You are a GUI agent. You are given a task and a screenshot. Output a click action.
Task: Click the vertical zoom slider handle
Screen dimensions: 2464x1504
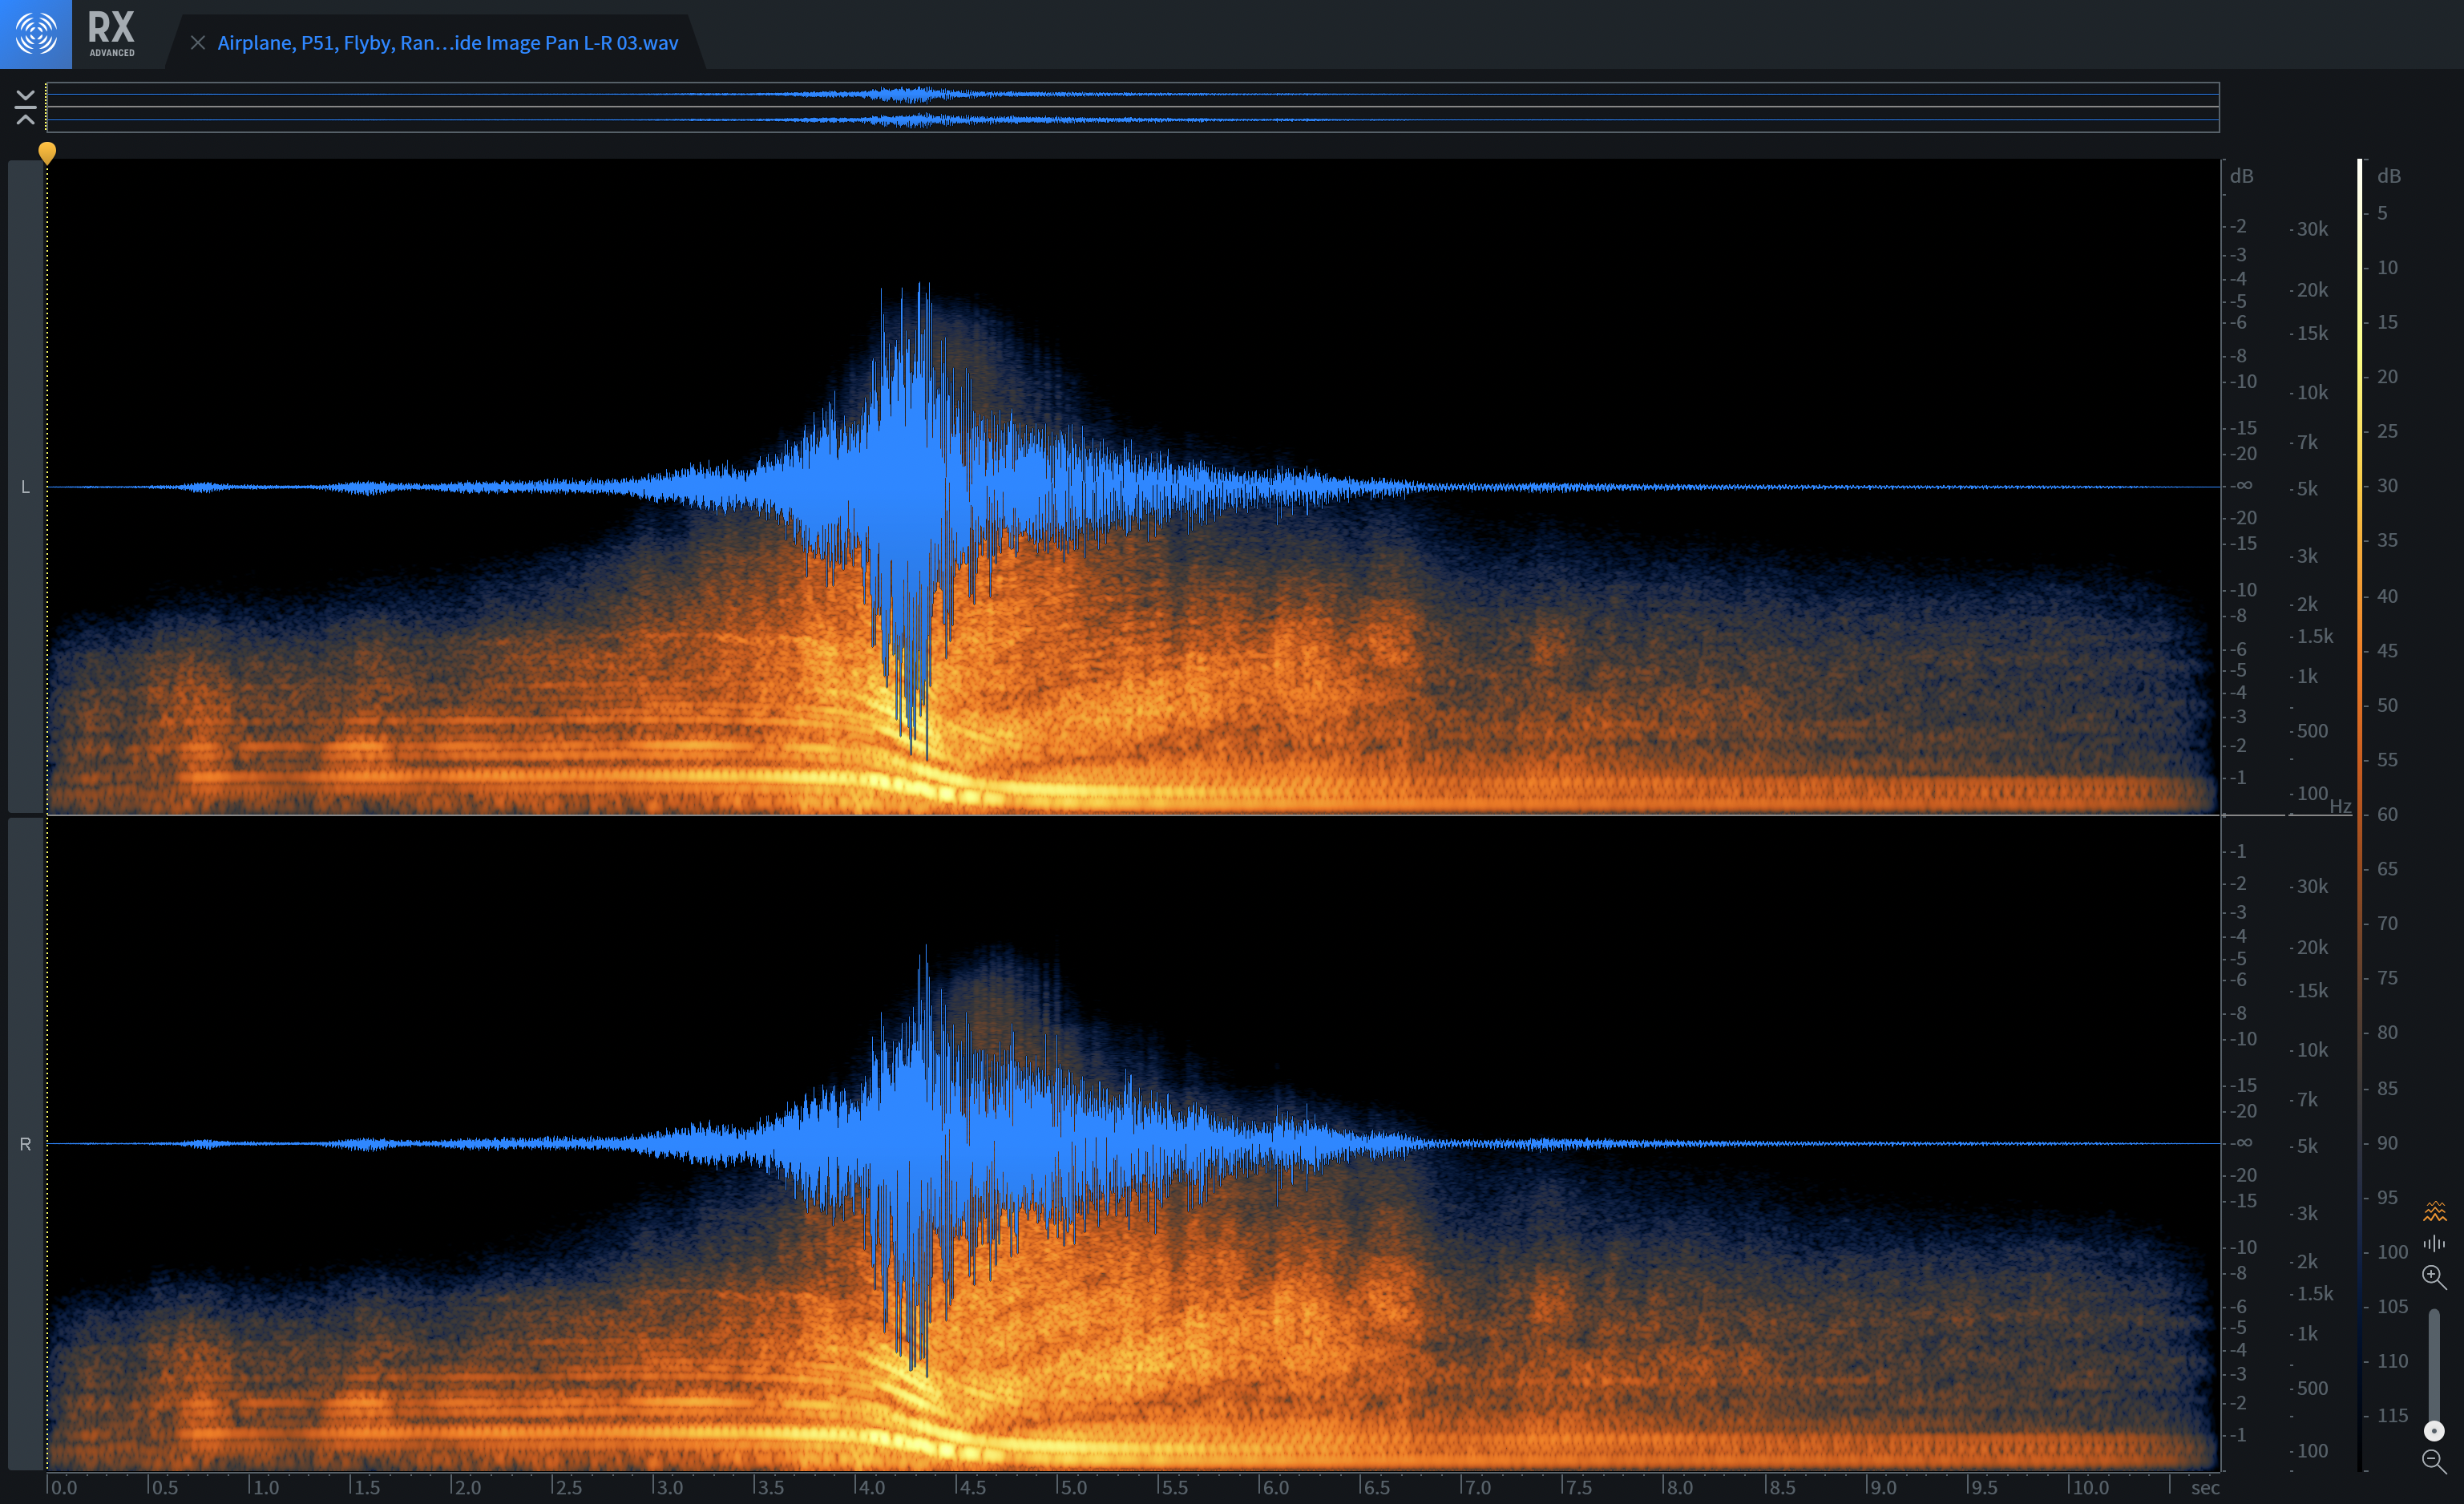(2434, 1431)
